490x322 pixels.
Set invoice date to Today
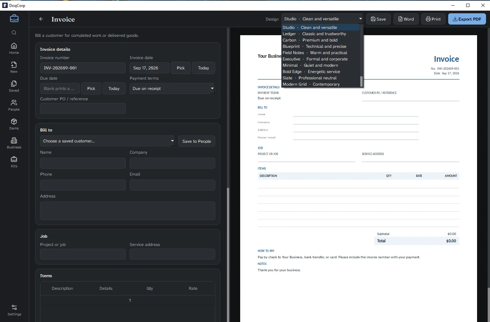tap(204, 68)
